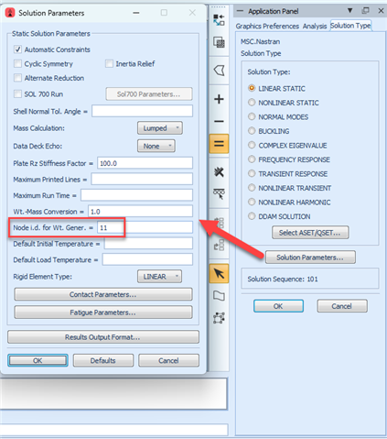Open the Data Deck Echo None dropdown
The width and height of the screenshot is (387, 439).
tap(156, 146)
